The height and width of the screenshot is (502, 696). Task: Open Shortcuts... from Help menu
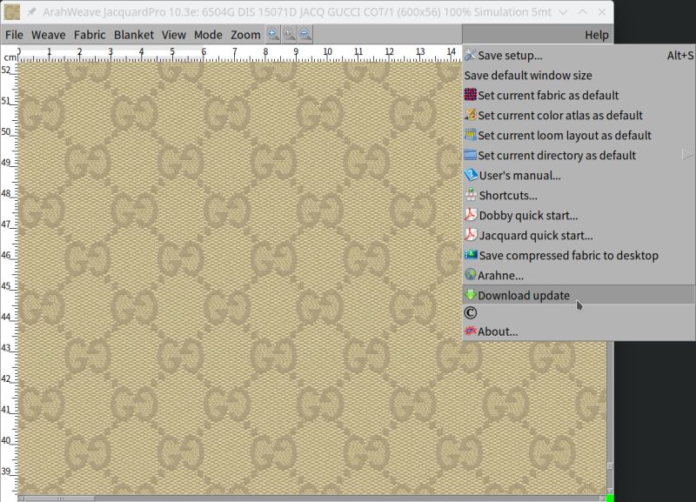point(579,195)
